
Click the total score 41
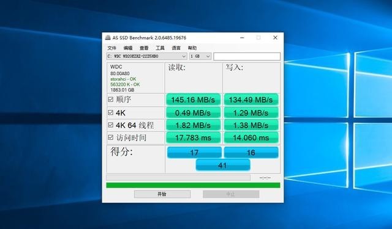pyautogui.click(x=222, y=165)
